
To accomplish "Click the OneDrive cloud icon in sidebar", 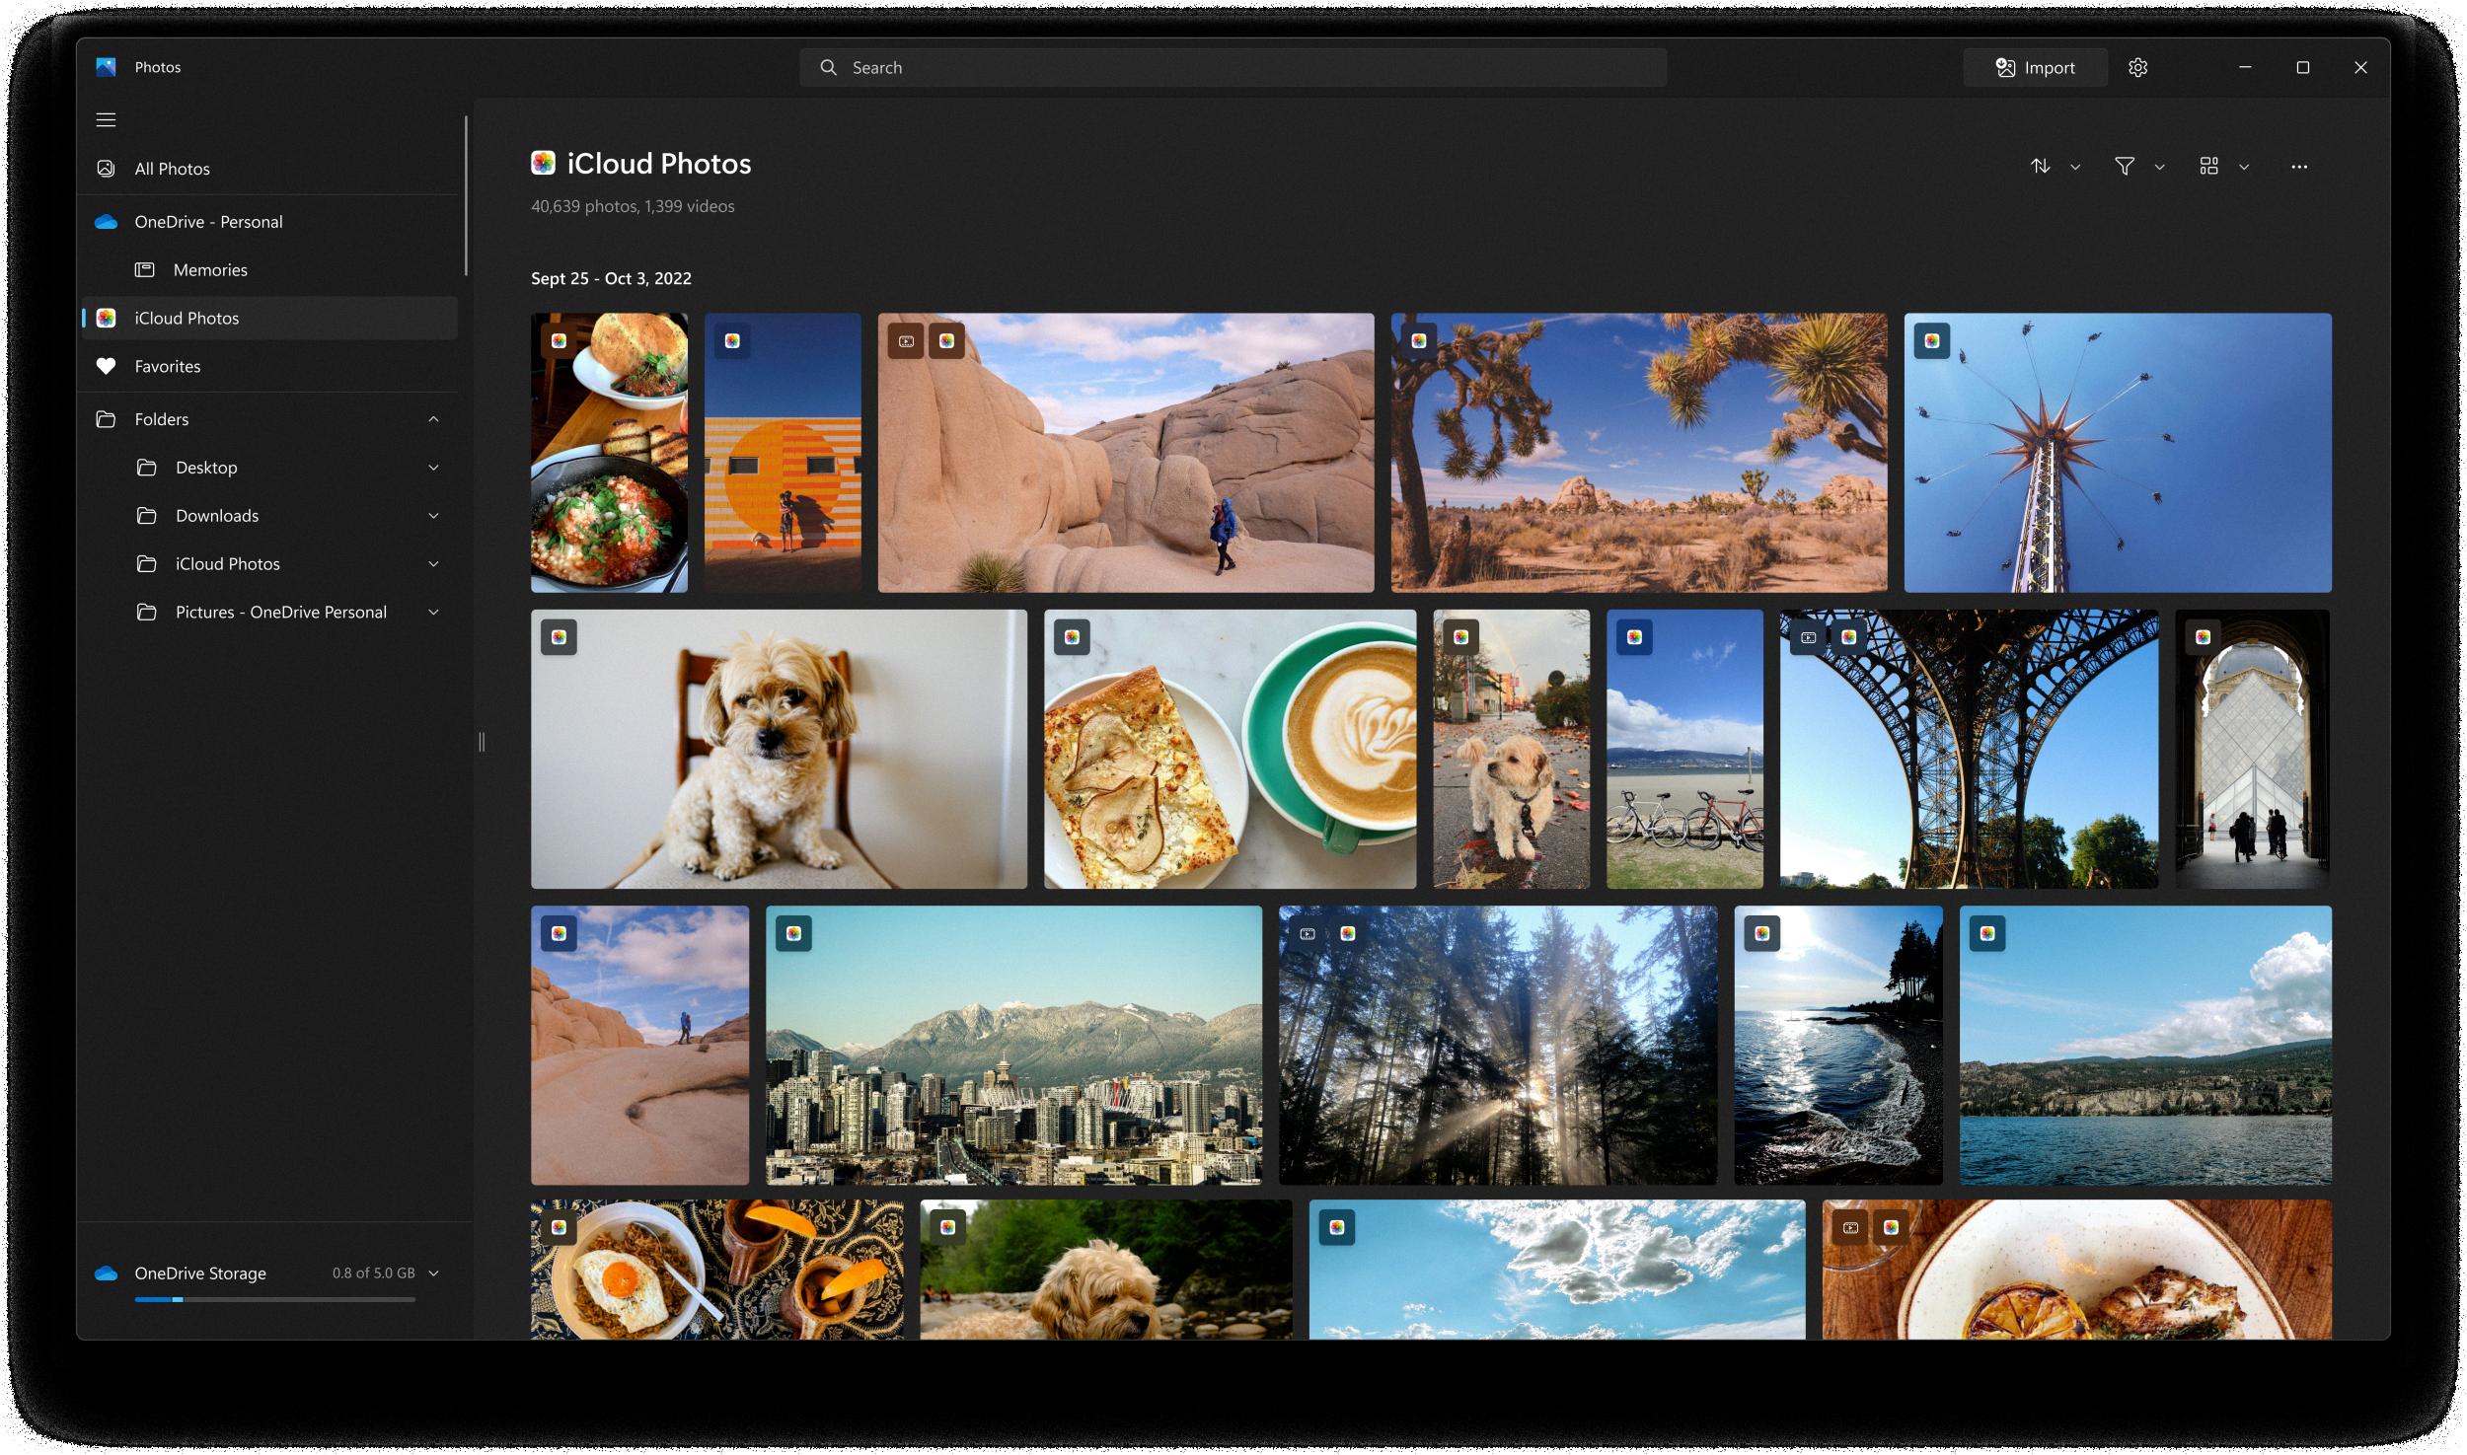I will click(x=106, y=222).
